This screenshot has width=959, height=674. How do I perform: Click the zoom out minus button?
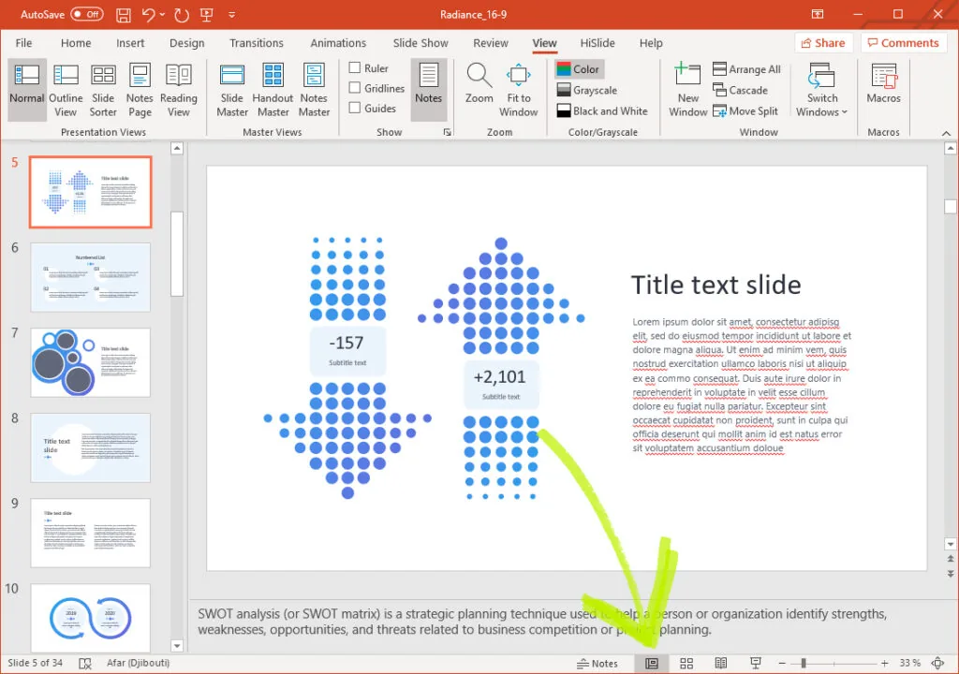[x=782, y=664]
